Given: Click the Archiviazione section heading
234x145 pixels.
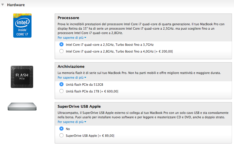Looking at the screenshot, I should [71, 67].
